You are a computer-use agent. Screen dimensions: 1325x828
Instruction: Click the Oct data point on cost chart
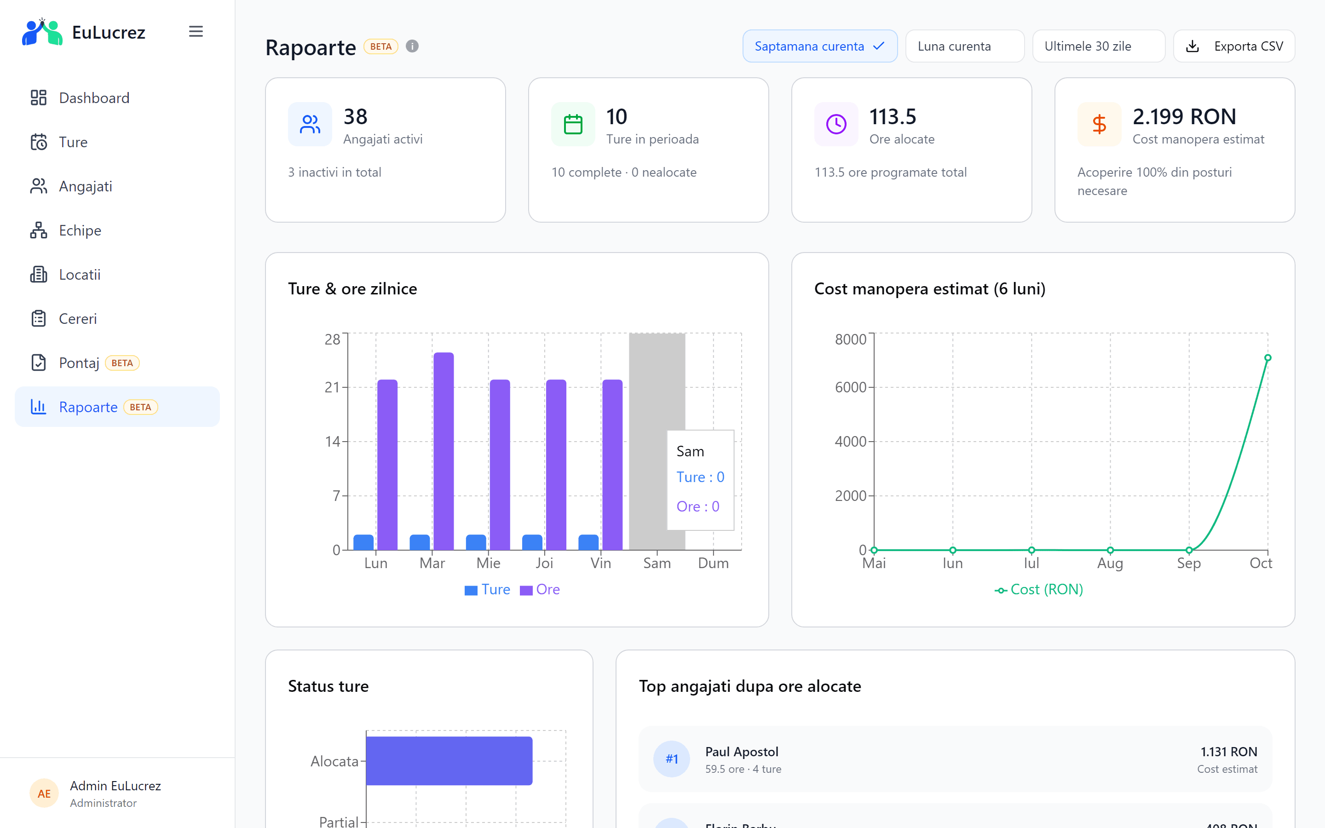pos(1267,358)
